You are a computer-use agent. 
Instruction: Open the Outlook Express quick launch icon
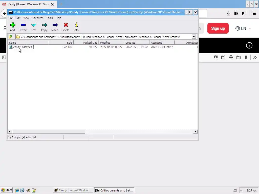click(23, 190)
